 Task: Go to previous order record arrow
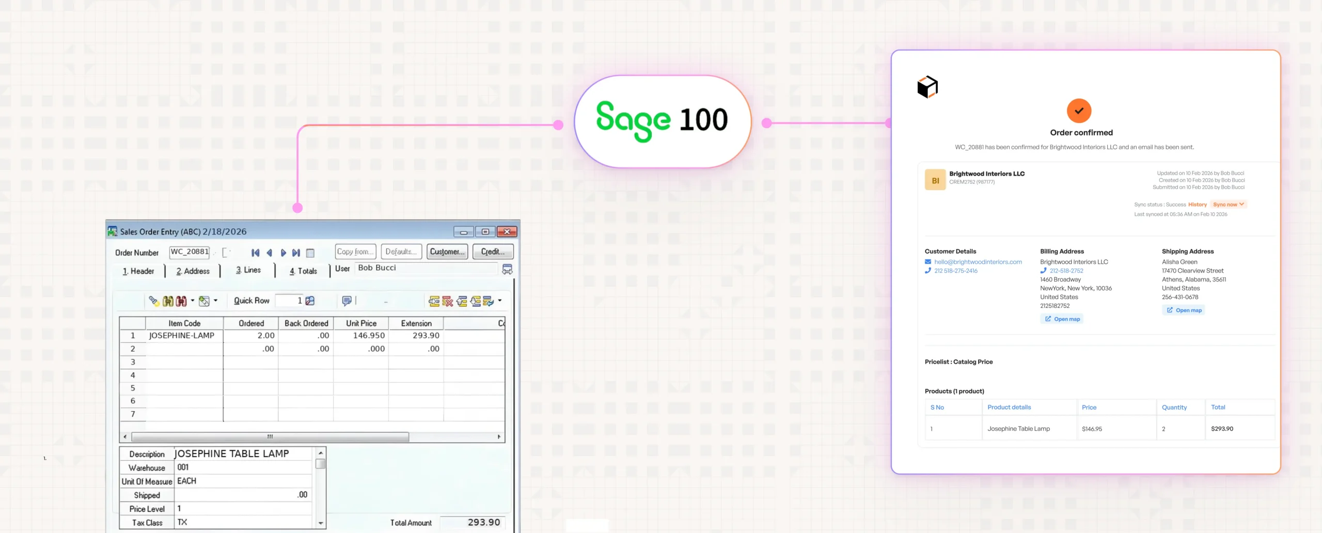pos(269,253)
